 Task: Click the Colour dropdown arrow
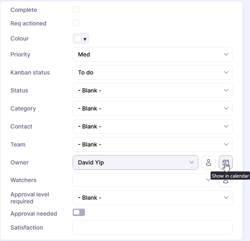tap(85, 39)
